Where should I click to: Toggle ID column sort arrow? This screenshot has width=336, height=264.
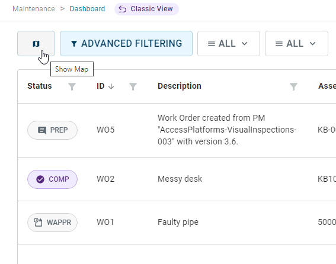(111, 86)
